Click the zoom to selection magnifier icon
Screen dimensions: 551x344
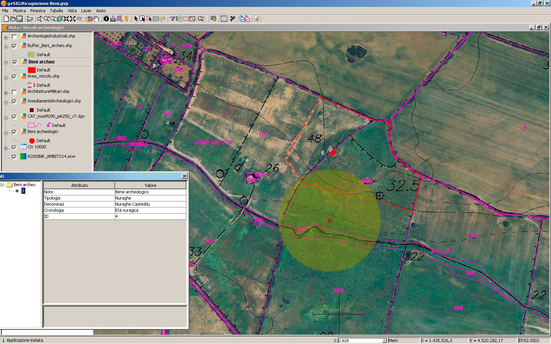pyautogui.click(x=201, y=19)
